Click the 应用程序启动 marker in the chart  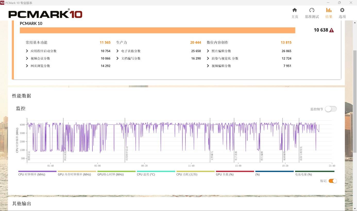click(127, 154)
